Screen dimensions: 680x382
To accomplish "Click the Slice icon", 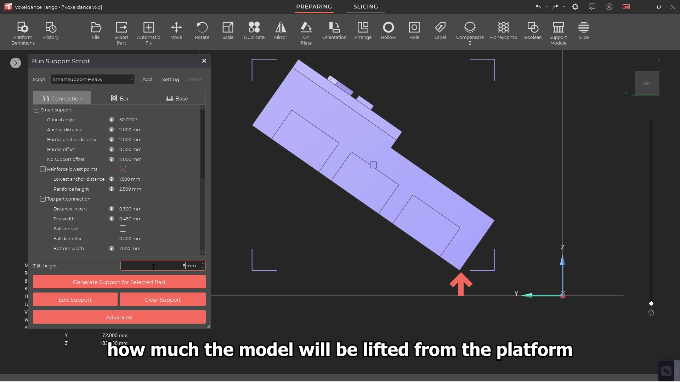I will [x=584, y=32].
